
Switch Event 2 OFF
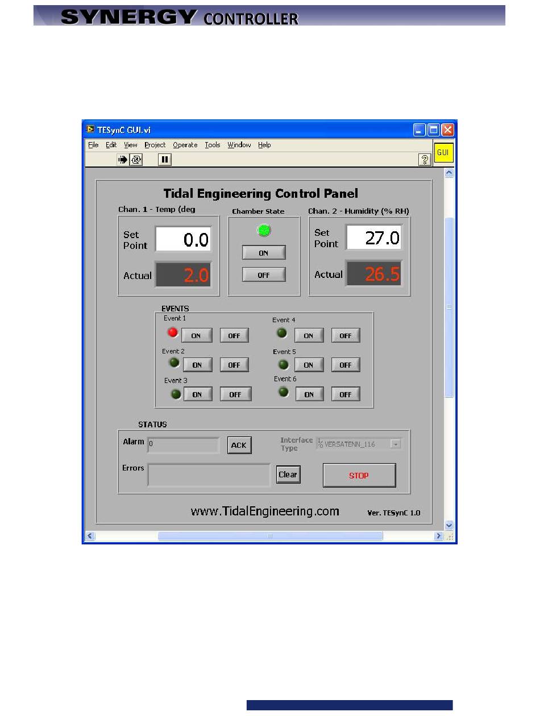click(234, 365)
